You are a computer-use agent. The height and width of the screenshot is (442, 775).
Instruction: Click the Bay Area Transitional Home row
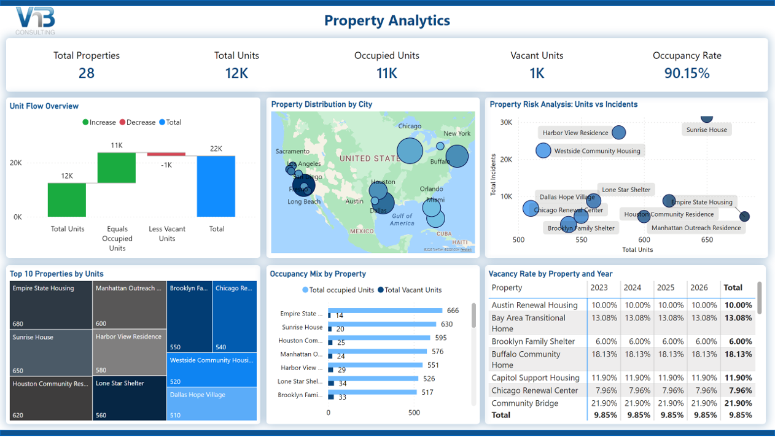pos(621,323)
